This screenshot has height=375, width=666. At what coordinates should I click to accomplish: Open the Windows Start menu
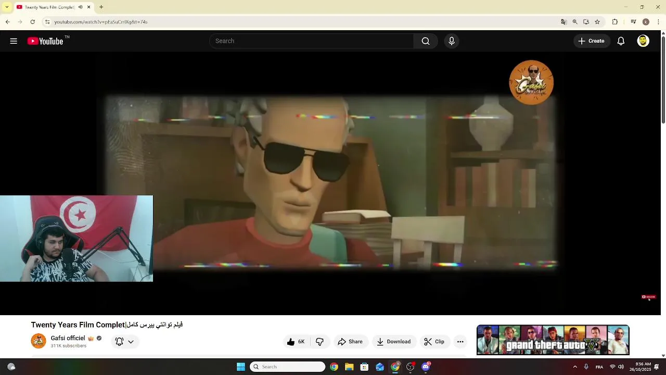pyautogui.click(x=241, y=367)
